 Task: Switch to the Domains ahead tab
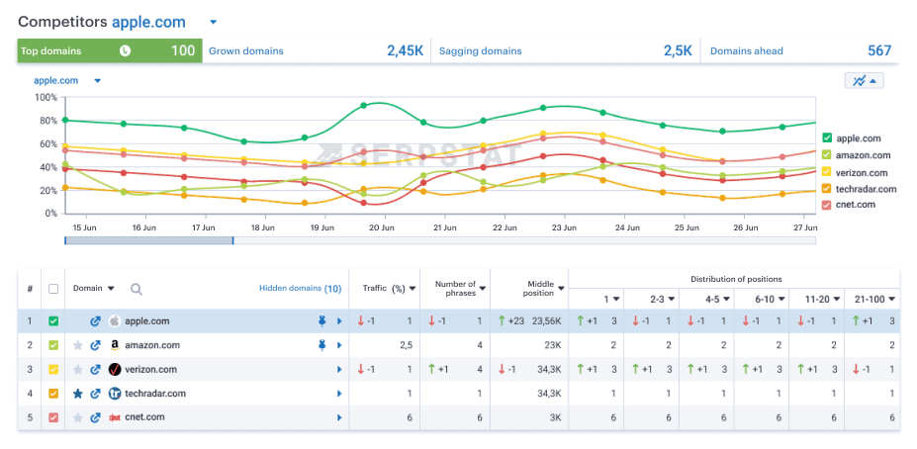pyautogui.click(x=800, y=50)
